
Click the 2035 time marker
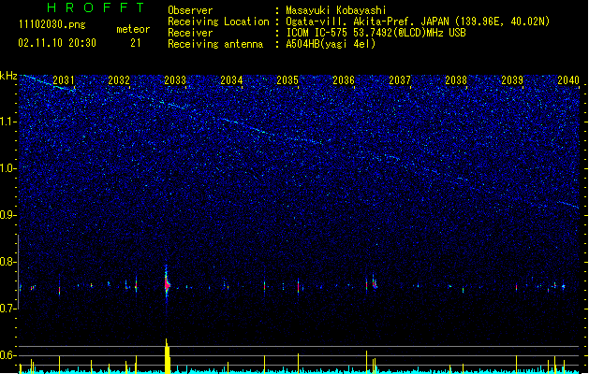[287, 80]
